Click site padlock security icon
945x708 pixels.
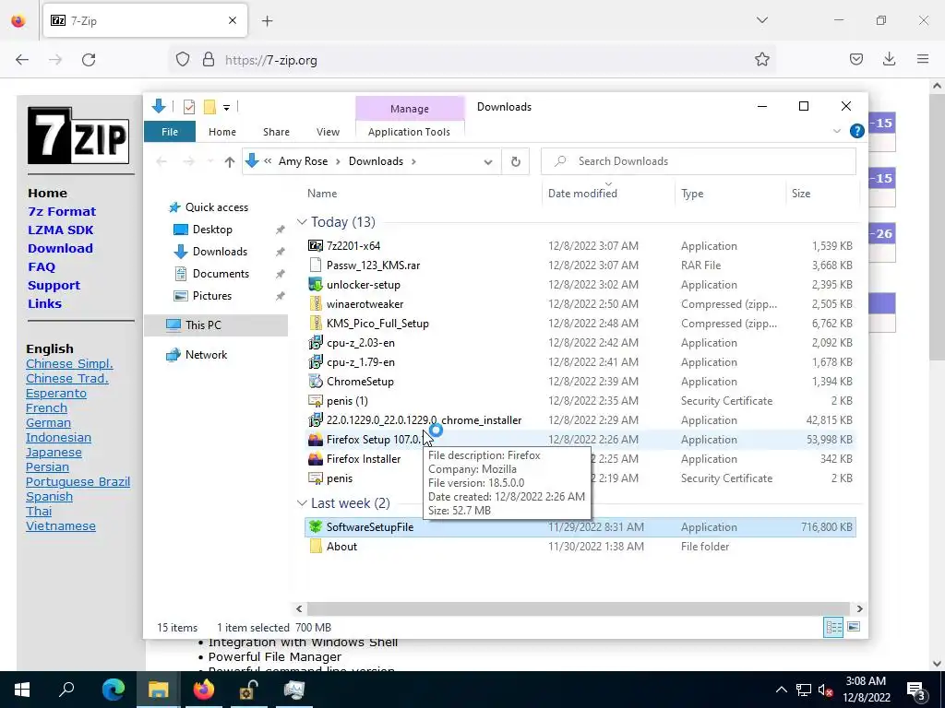(x=209, y=60)
